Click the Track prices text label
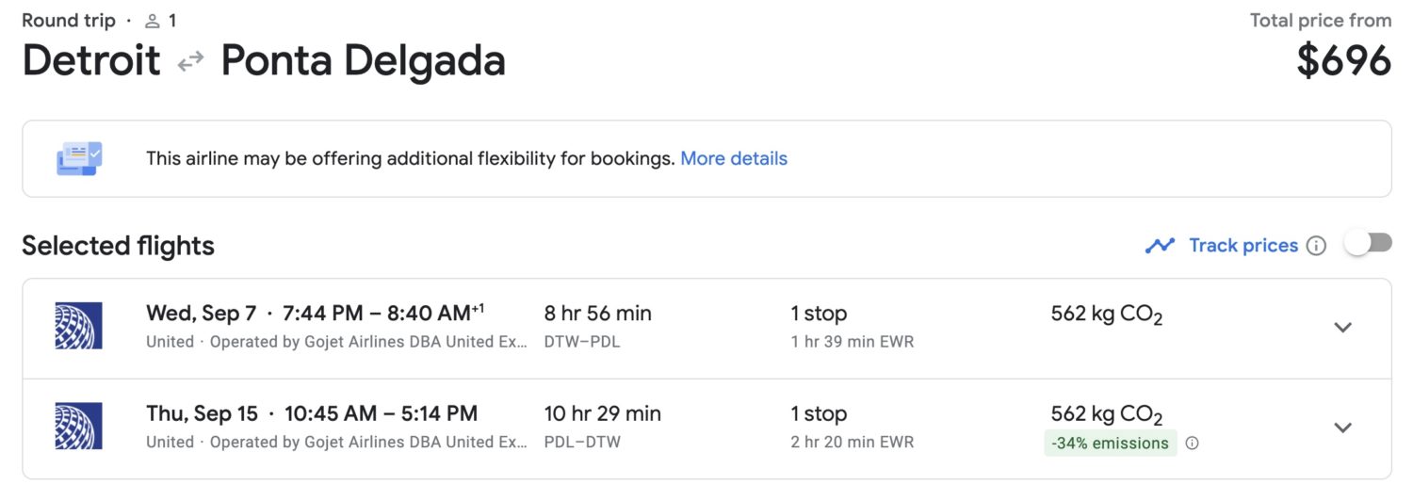1413x501 pixels. (1243, 246)
